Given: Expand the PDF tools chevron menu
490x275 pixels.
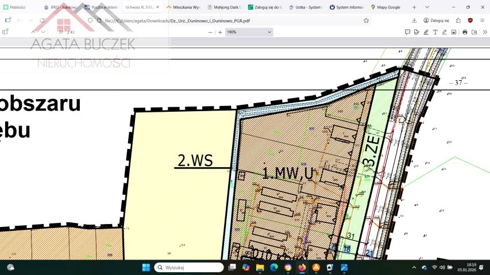Looking at the screenshot, I should pyautogui.click(x=484, y=32).
